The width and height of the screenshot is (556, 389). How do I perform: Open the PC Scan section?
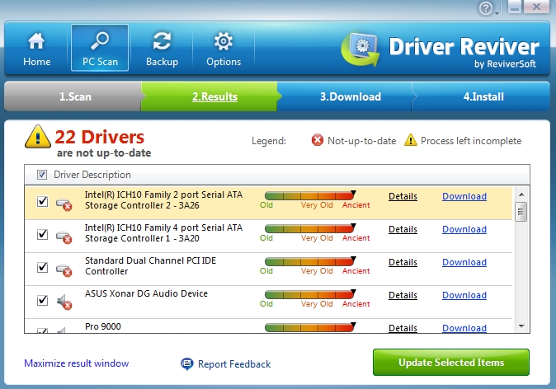(x=100, y=48)
